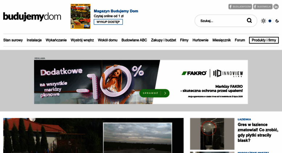
Task: Open the Forum link
Action: tap(240, 40)
